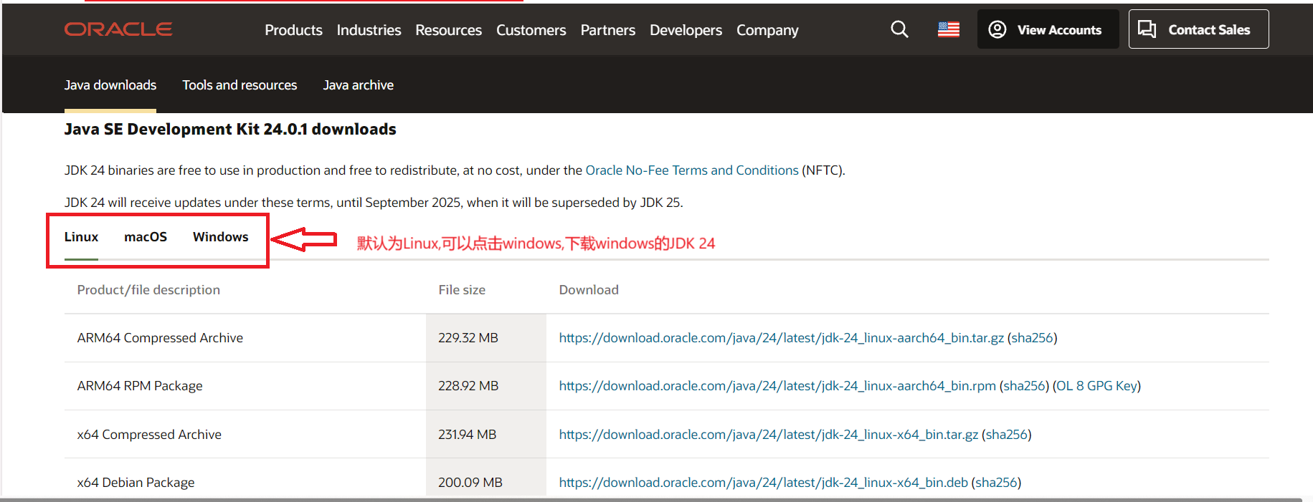
Task: Select the Windows platform tab
Action: click(220, 237)
